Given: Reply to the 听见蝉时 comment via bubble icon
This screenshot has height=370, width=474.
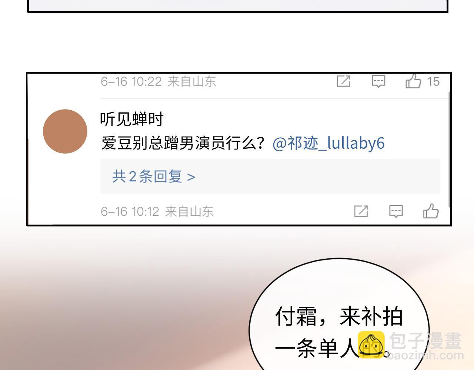Looking at the screenshot, I should 396,211.
